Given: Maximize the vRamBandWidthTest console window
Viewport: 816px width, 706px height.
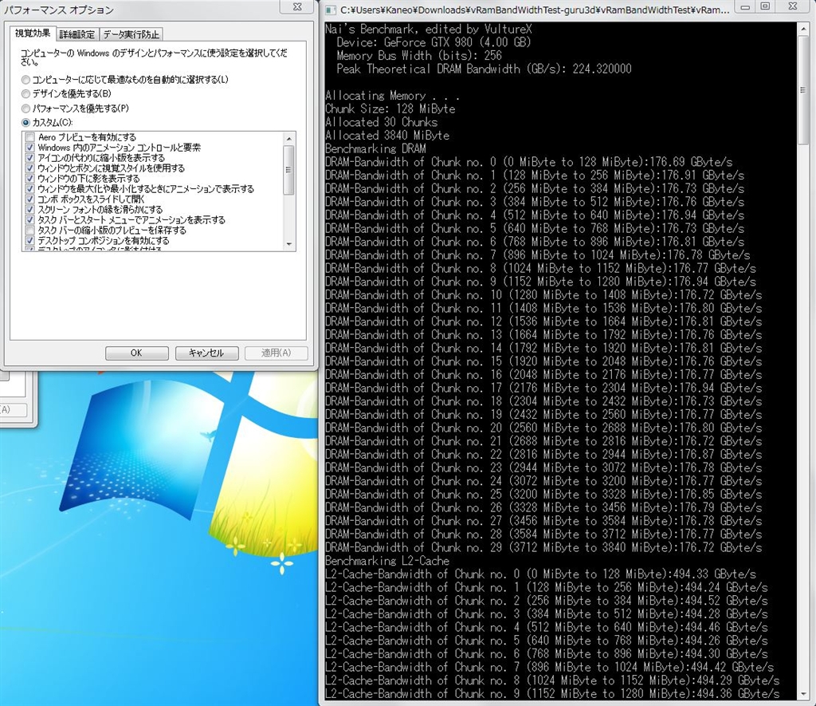Looking at the screenshot, I should (x=765, y=7).
